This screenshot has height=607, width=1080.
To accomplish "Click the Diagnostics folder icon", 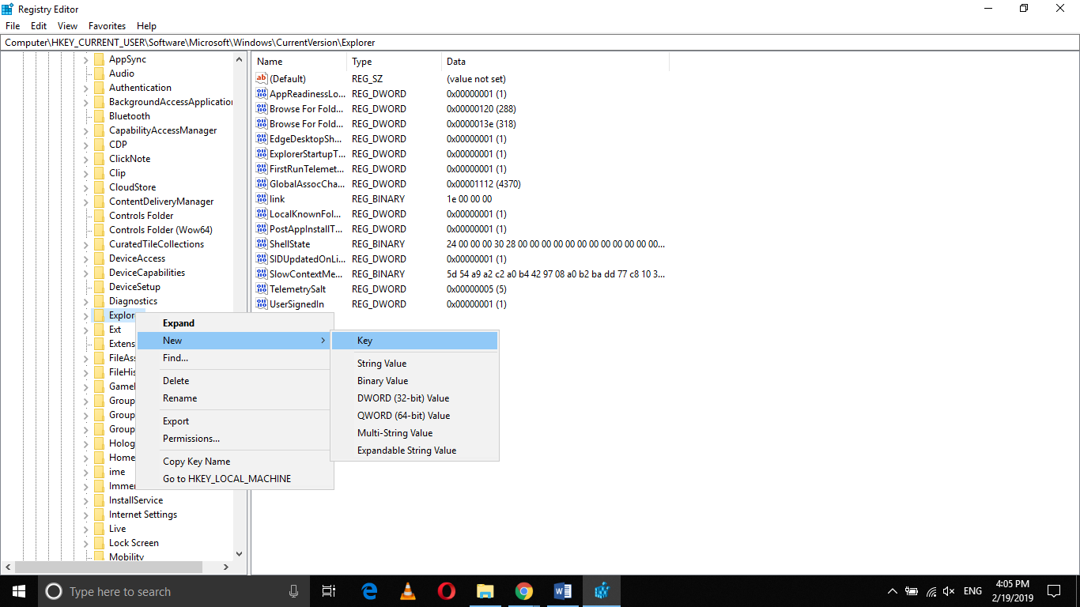I will (99, 301).
